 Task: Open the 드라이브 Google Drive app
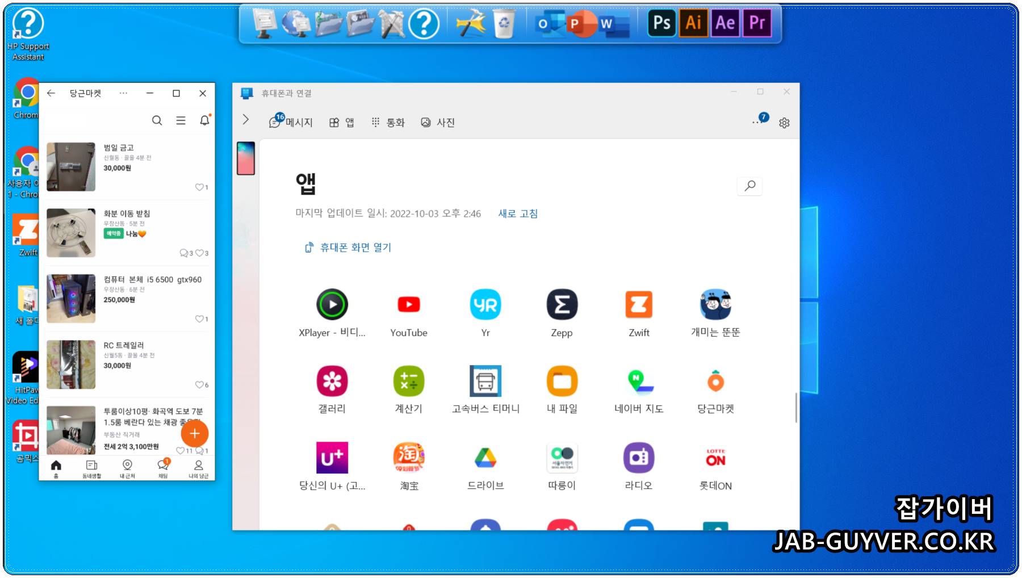coord(485,458)
